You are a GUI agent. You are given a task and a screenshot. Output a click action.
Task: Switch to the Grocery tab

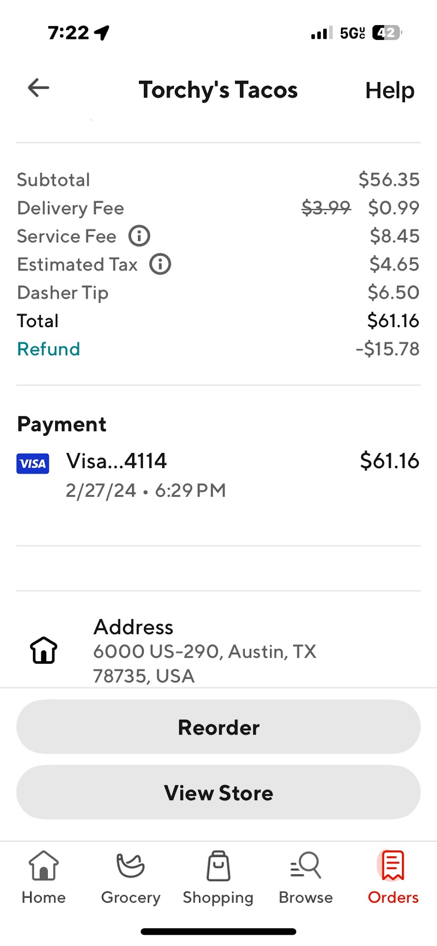click(x=131, y=877)
